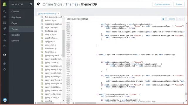The width and height of the screenshot is (188, 105).
Task: Open the search icon in sidebar
Action: point(4,12)
